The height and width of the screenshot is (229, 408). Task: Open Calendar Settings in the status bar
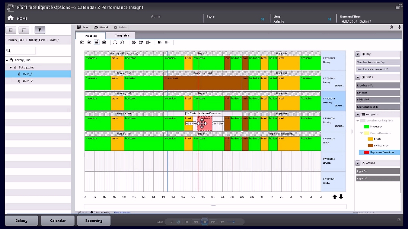click(x=101, y=213)
